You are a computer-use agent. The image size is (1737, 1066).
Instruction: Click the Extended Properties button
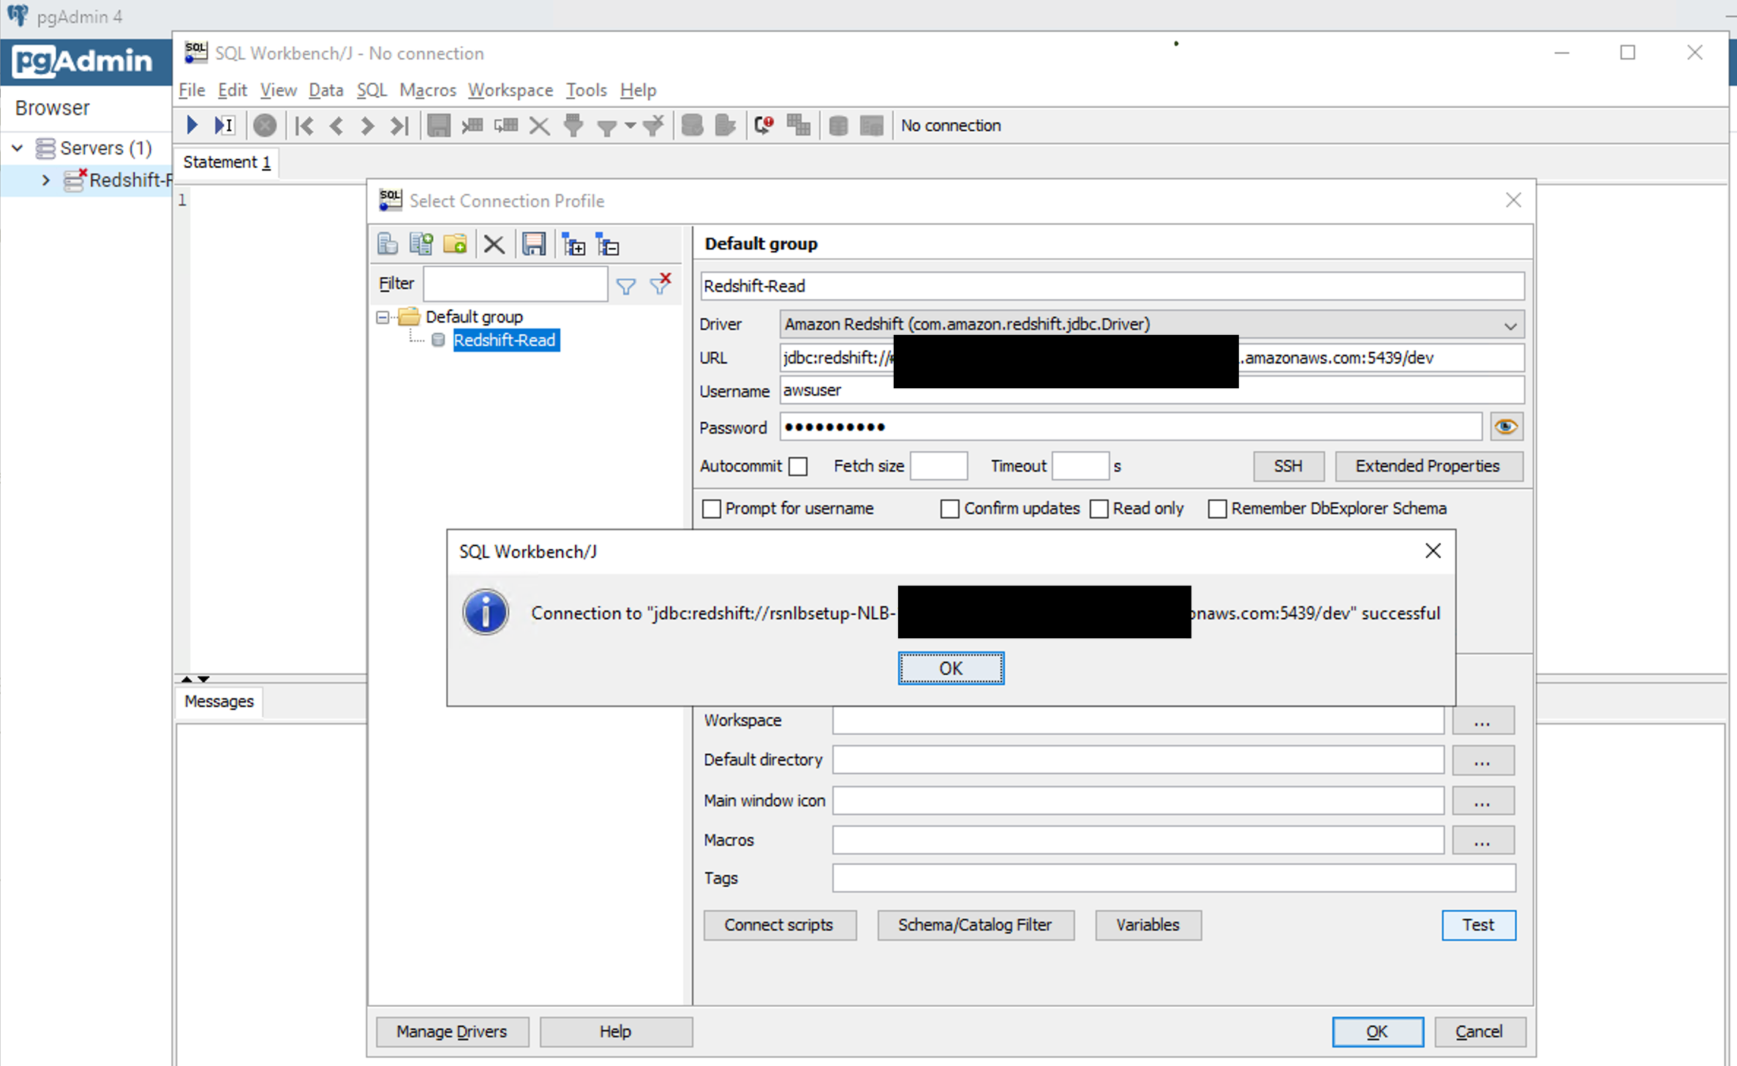pyautogui.click(x=1428, y=466)
